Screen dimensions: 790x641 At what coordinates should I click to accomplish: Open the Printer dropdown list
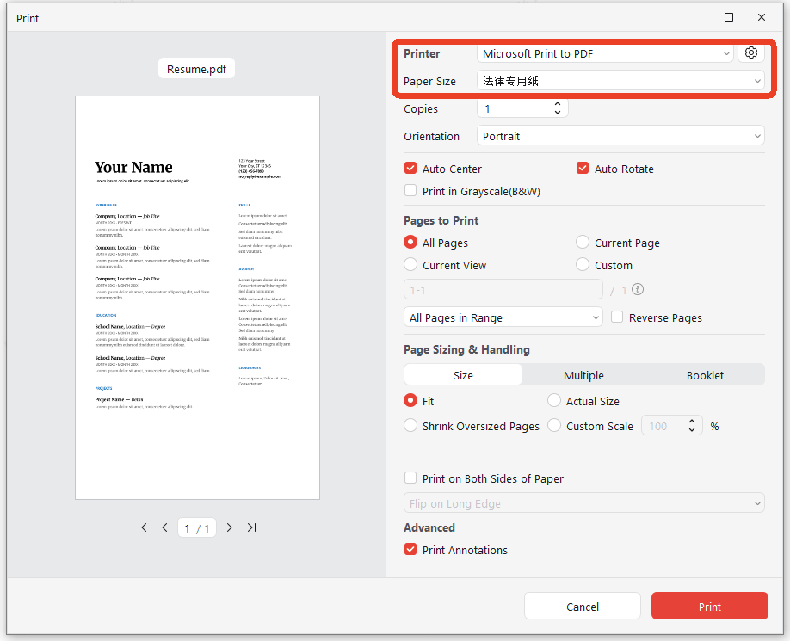click(x=605, y=53)
